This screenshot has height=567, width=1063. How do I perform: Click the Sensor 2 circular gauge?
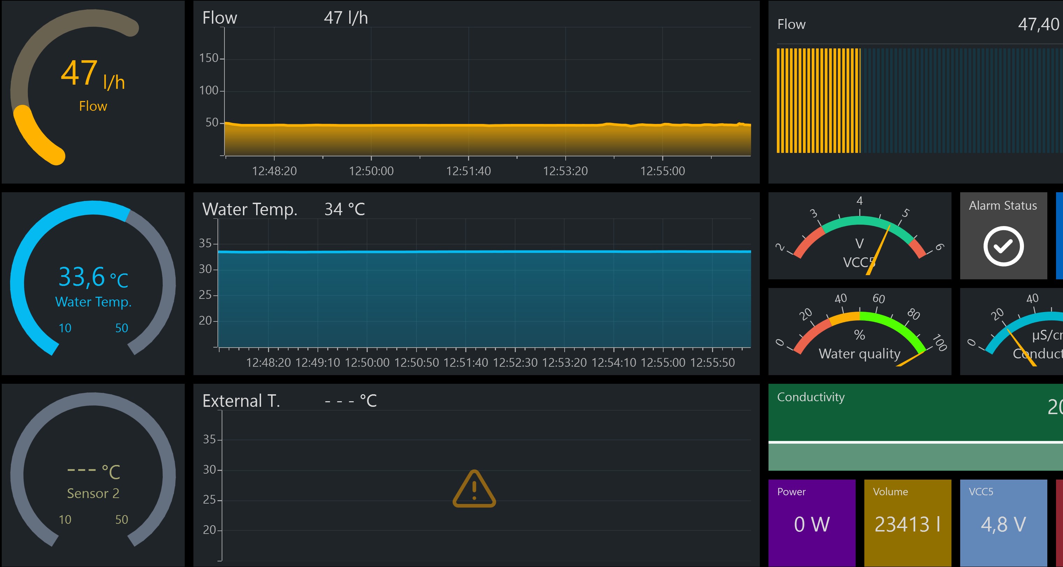[x=93, y=474]
